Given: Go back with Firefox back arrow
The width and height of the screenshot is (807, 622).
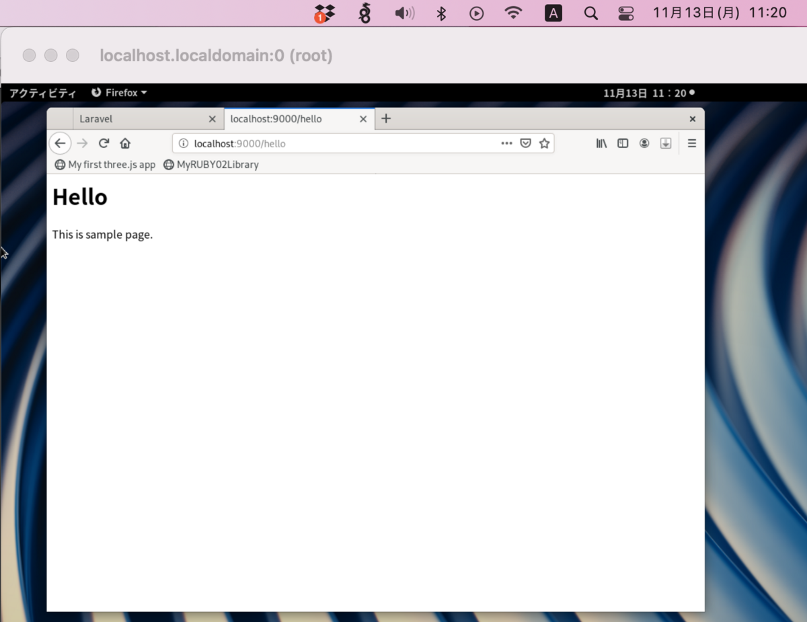Looking at the screenshot, I should point(60,143).
